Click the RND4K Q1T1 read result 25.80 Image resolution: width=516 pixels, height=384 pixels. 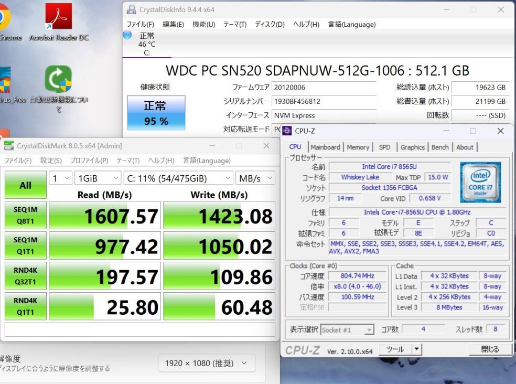105,306
